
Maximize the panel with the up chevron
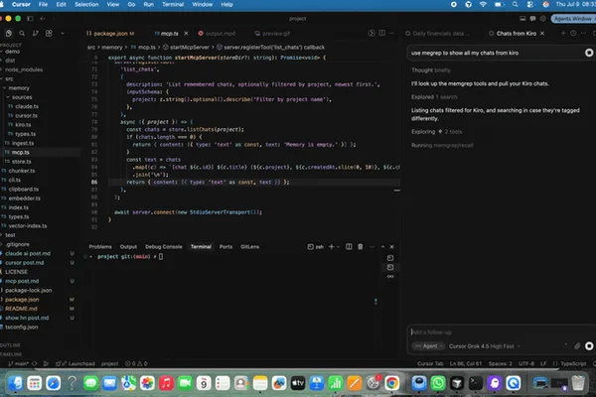[x=382, y=246]
